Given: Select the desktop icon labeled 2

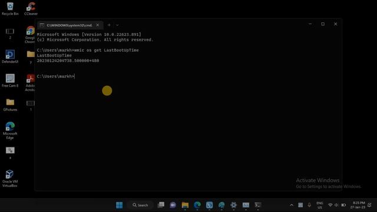Looking at the screenshot, I should [x=10, y=34].
